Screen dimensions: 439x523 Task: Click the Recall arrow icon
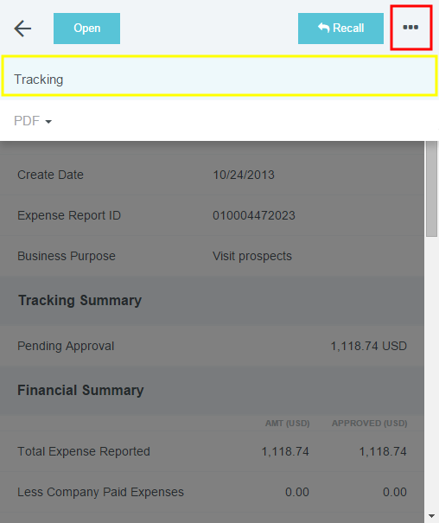pos(323,28)
